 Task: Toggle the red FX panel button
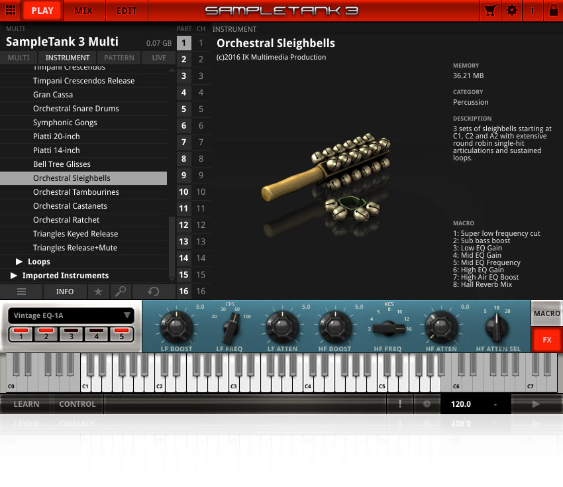click(x=547, y=340)
